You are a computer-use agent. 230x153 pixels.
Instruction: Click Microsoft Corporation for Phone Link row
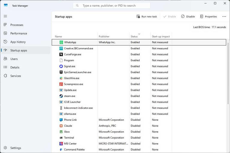pos(111,120)
